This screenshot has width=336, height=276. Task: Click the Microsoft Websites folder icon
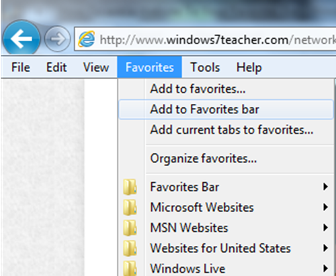click(x=130, y=207)
